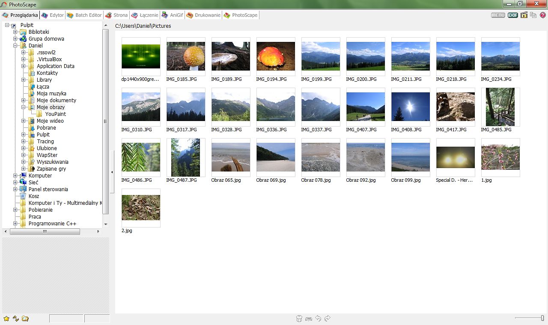Click the copy pages icon in the top-right toolbar
Screen dimensions: 548x325
pos(533,15)
